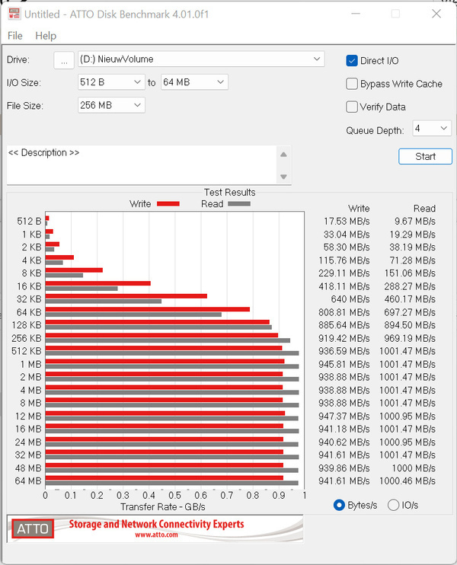457x565 pixels.
Task: Click the 4 KB read value 71.28 MB/s
Action: [x=412, y=260]
